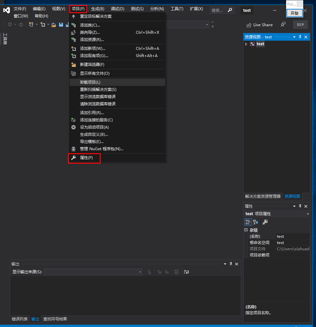Click the feedback icon beside Live Share
The height and width of the screenshot is (327, 316).
[282, 25]
